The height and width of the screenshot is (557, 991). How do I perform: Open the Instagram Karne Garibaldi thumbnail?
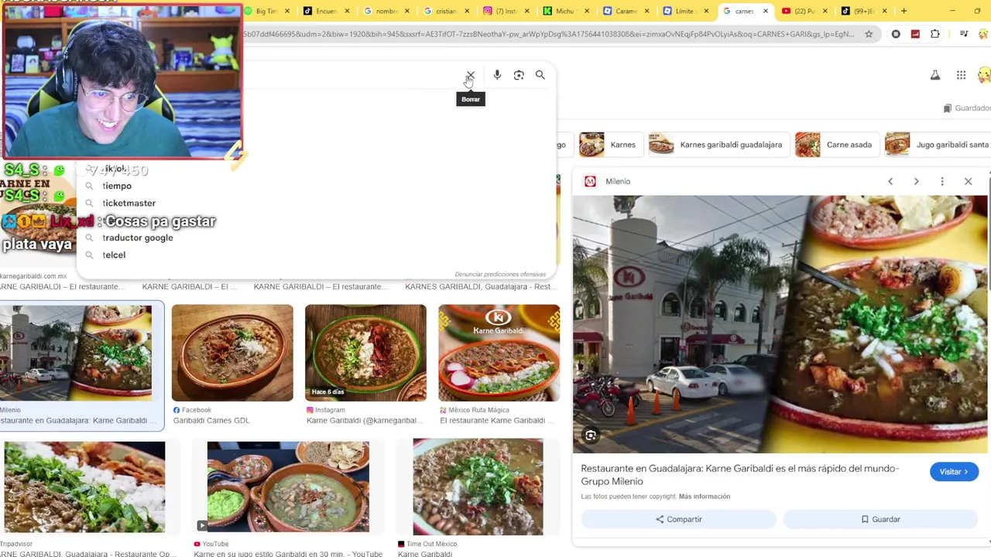pos(365,353)
